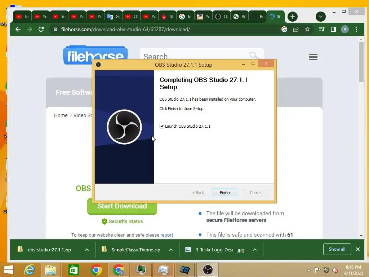Open Chrome's three-dot menu

coord(356,29)
